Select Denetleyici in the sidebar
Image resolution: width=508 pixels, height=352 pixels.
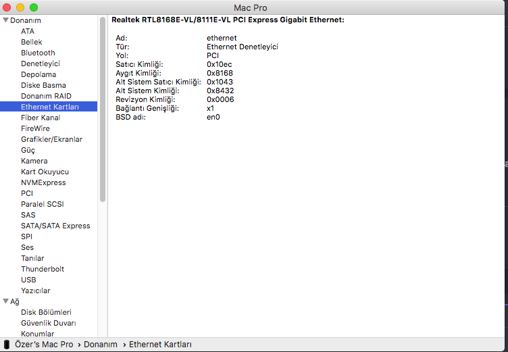tap(41, 64)
